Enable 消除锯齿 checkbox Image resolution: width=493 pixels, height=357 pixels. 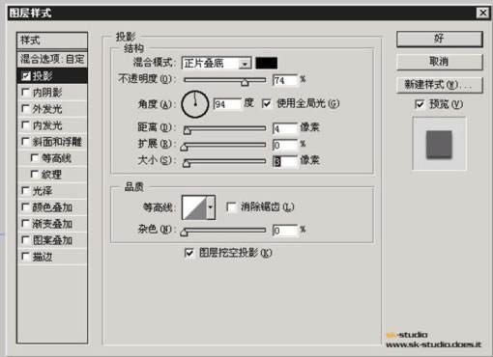(231, 207)
